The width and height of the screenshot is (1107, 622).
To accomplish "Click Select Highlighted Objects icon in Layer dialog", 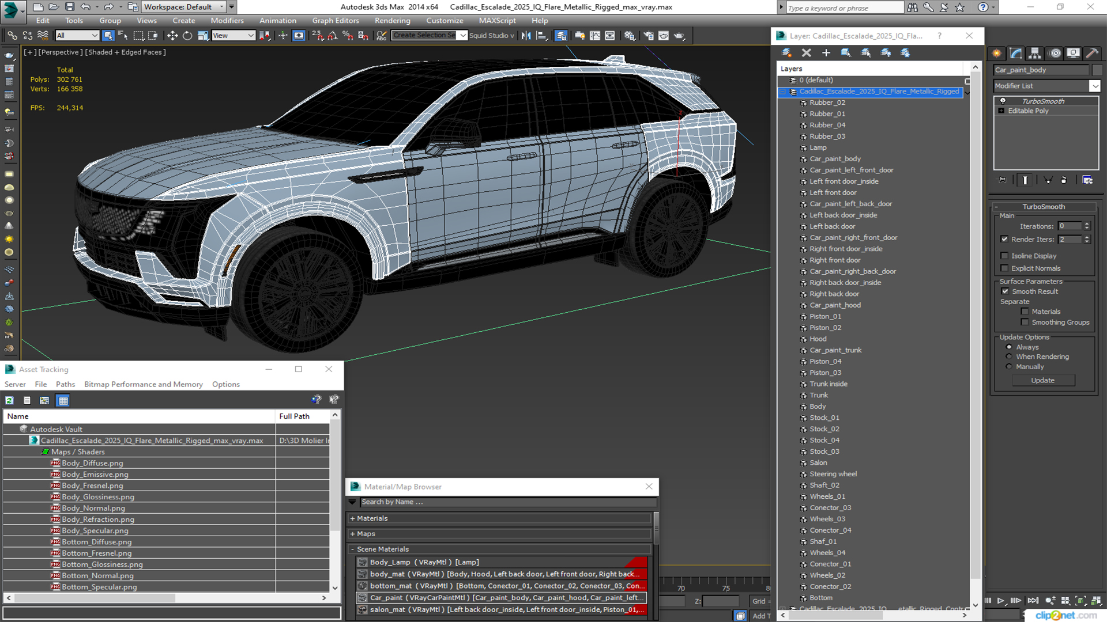I will [846, 52].
